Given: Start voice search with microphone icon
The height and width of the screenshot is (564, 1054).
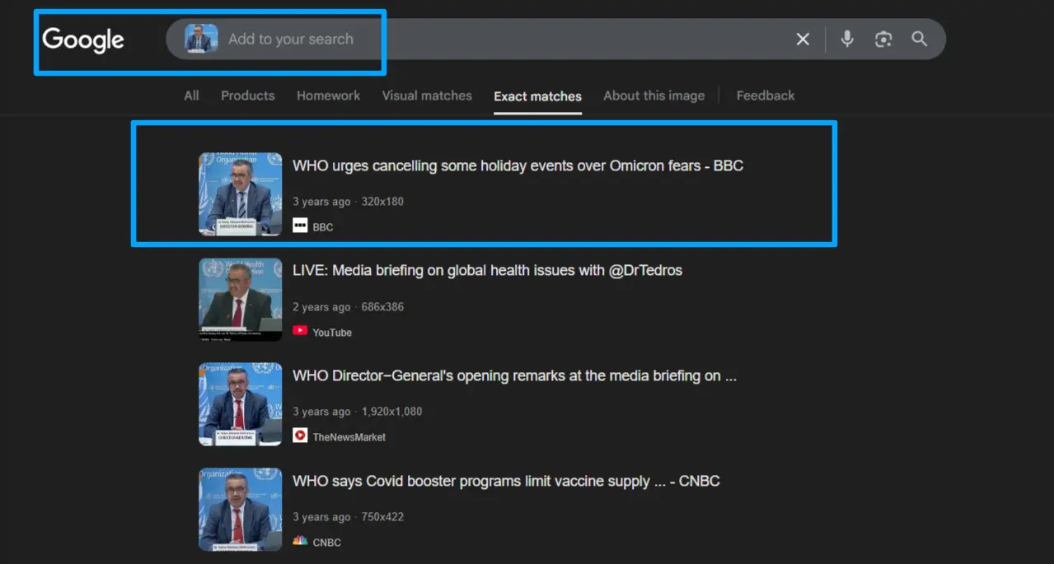Looking at the screenshot, I should click(847, 39).
